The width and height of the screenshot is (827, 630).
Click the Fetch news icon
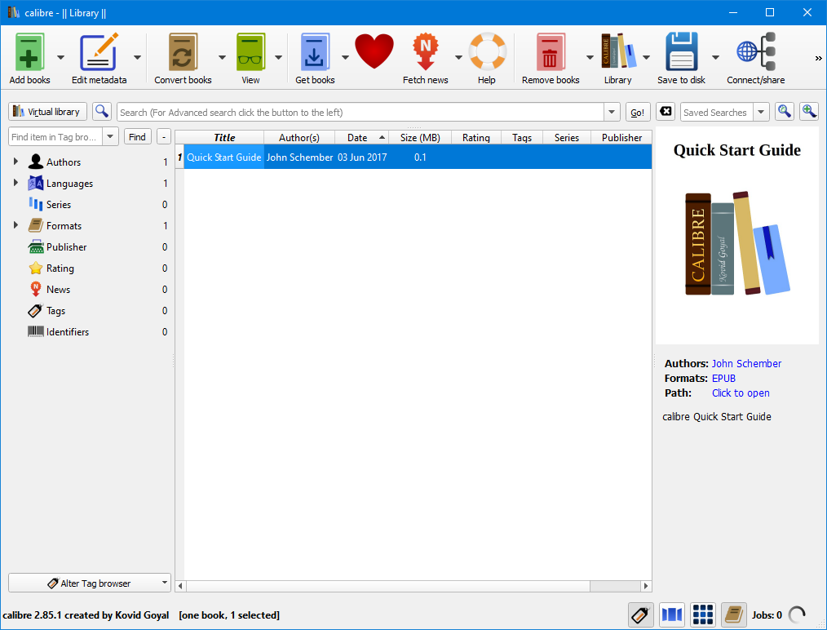(x=425, y=51)
